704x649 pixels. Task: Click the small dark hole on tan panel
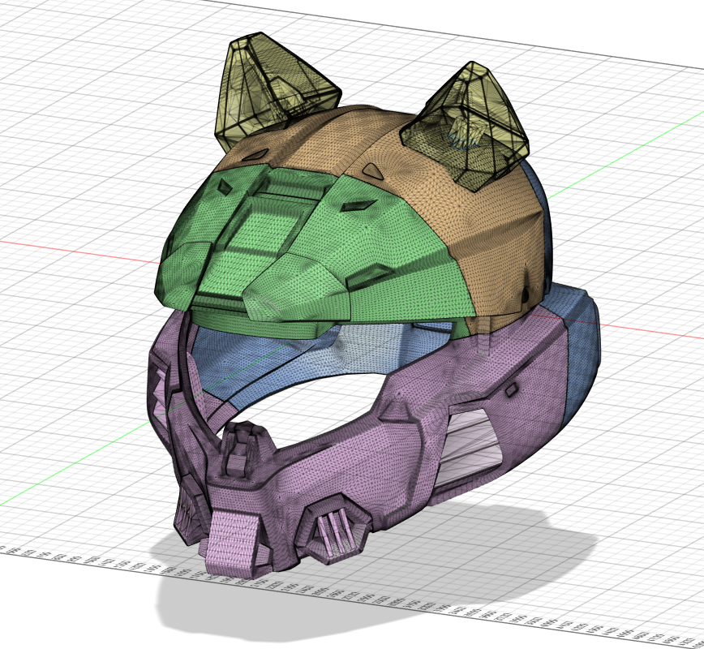click(526, 290)
